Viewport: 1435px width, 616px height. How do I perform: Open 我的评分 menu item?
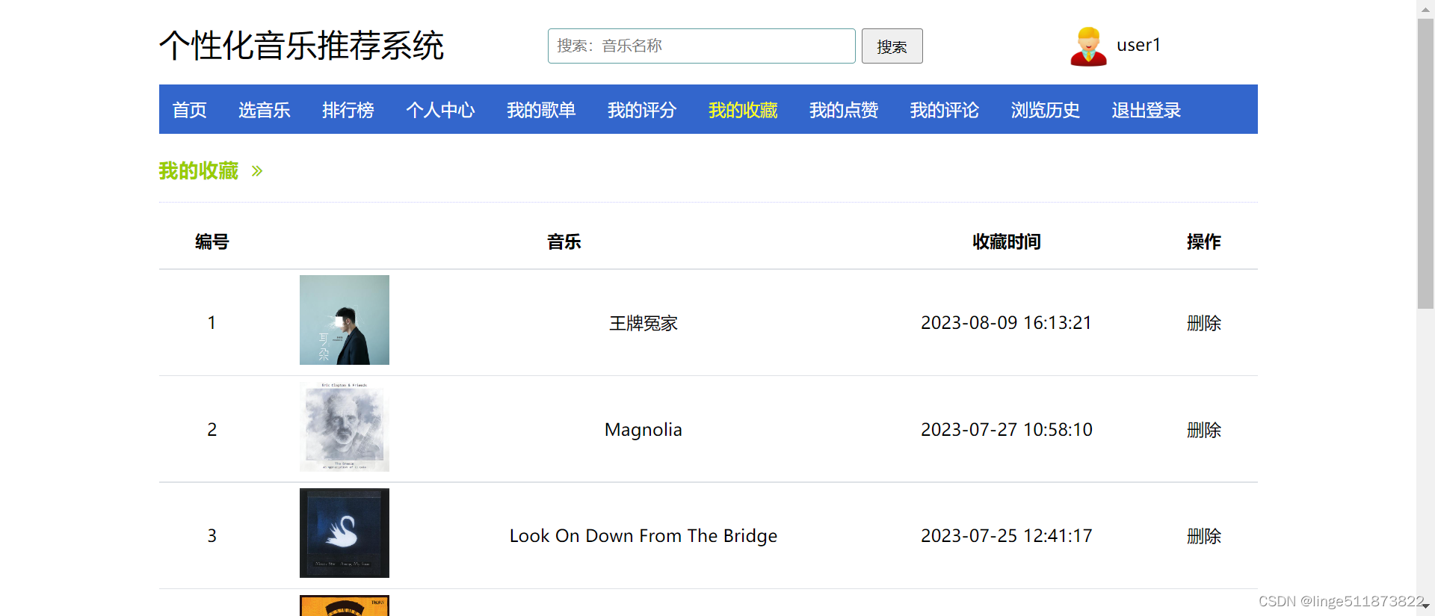pyautogui.click(x=643, y=110)
